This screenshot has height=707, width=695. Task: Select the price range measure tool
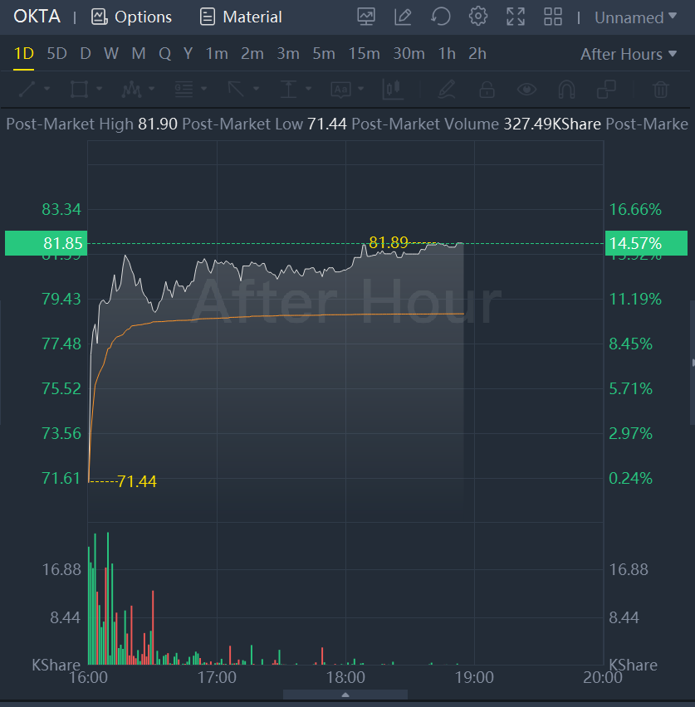point(288,89)
